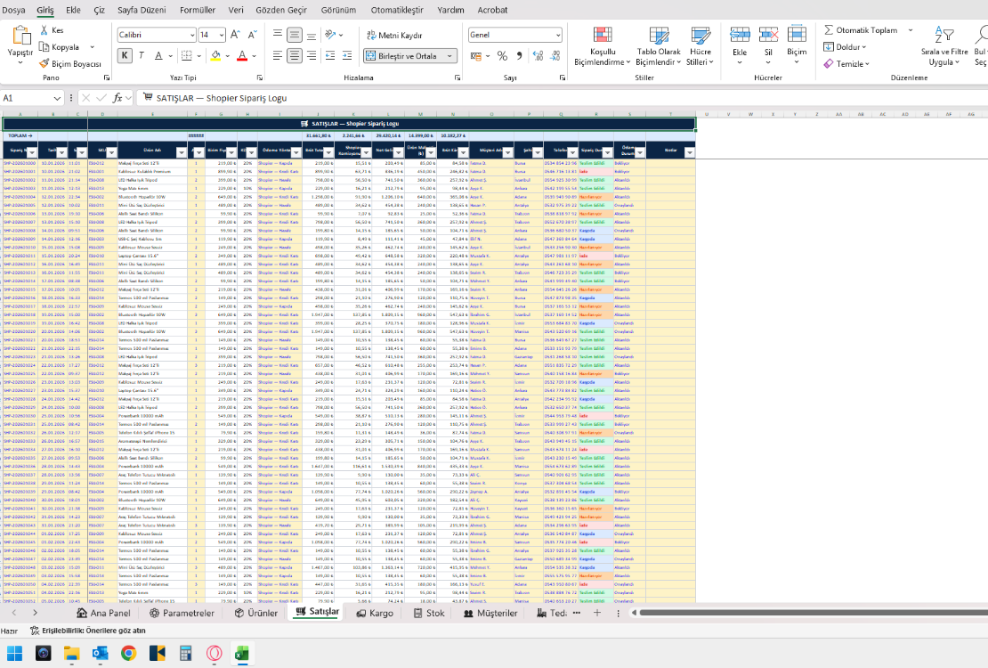Add a new sheet with plus
Viewport: 988px width, 668px height.
click(x=596, y=613)
